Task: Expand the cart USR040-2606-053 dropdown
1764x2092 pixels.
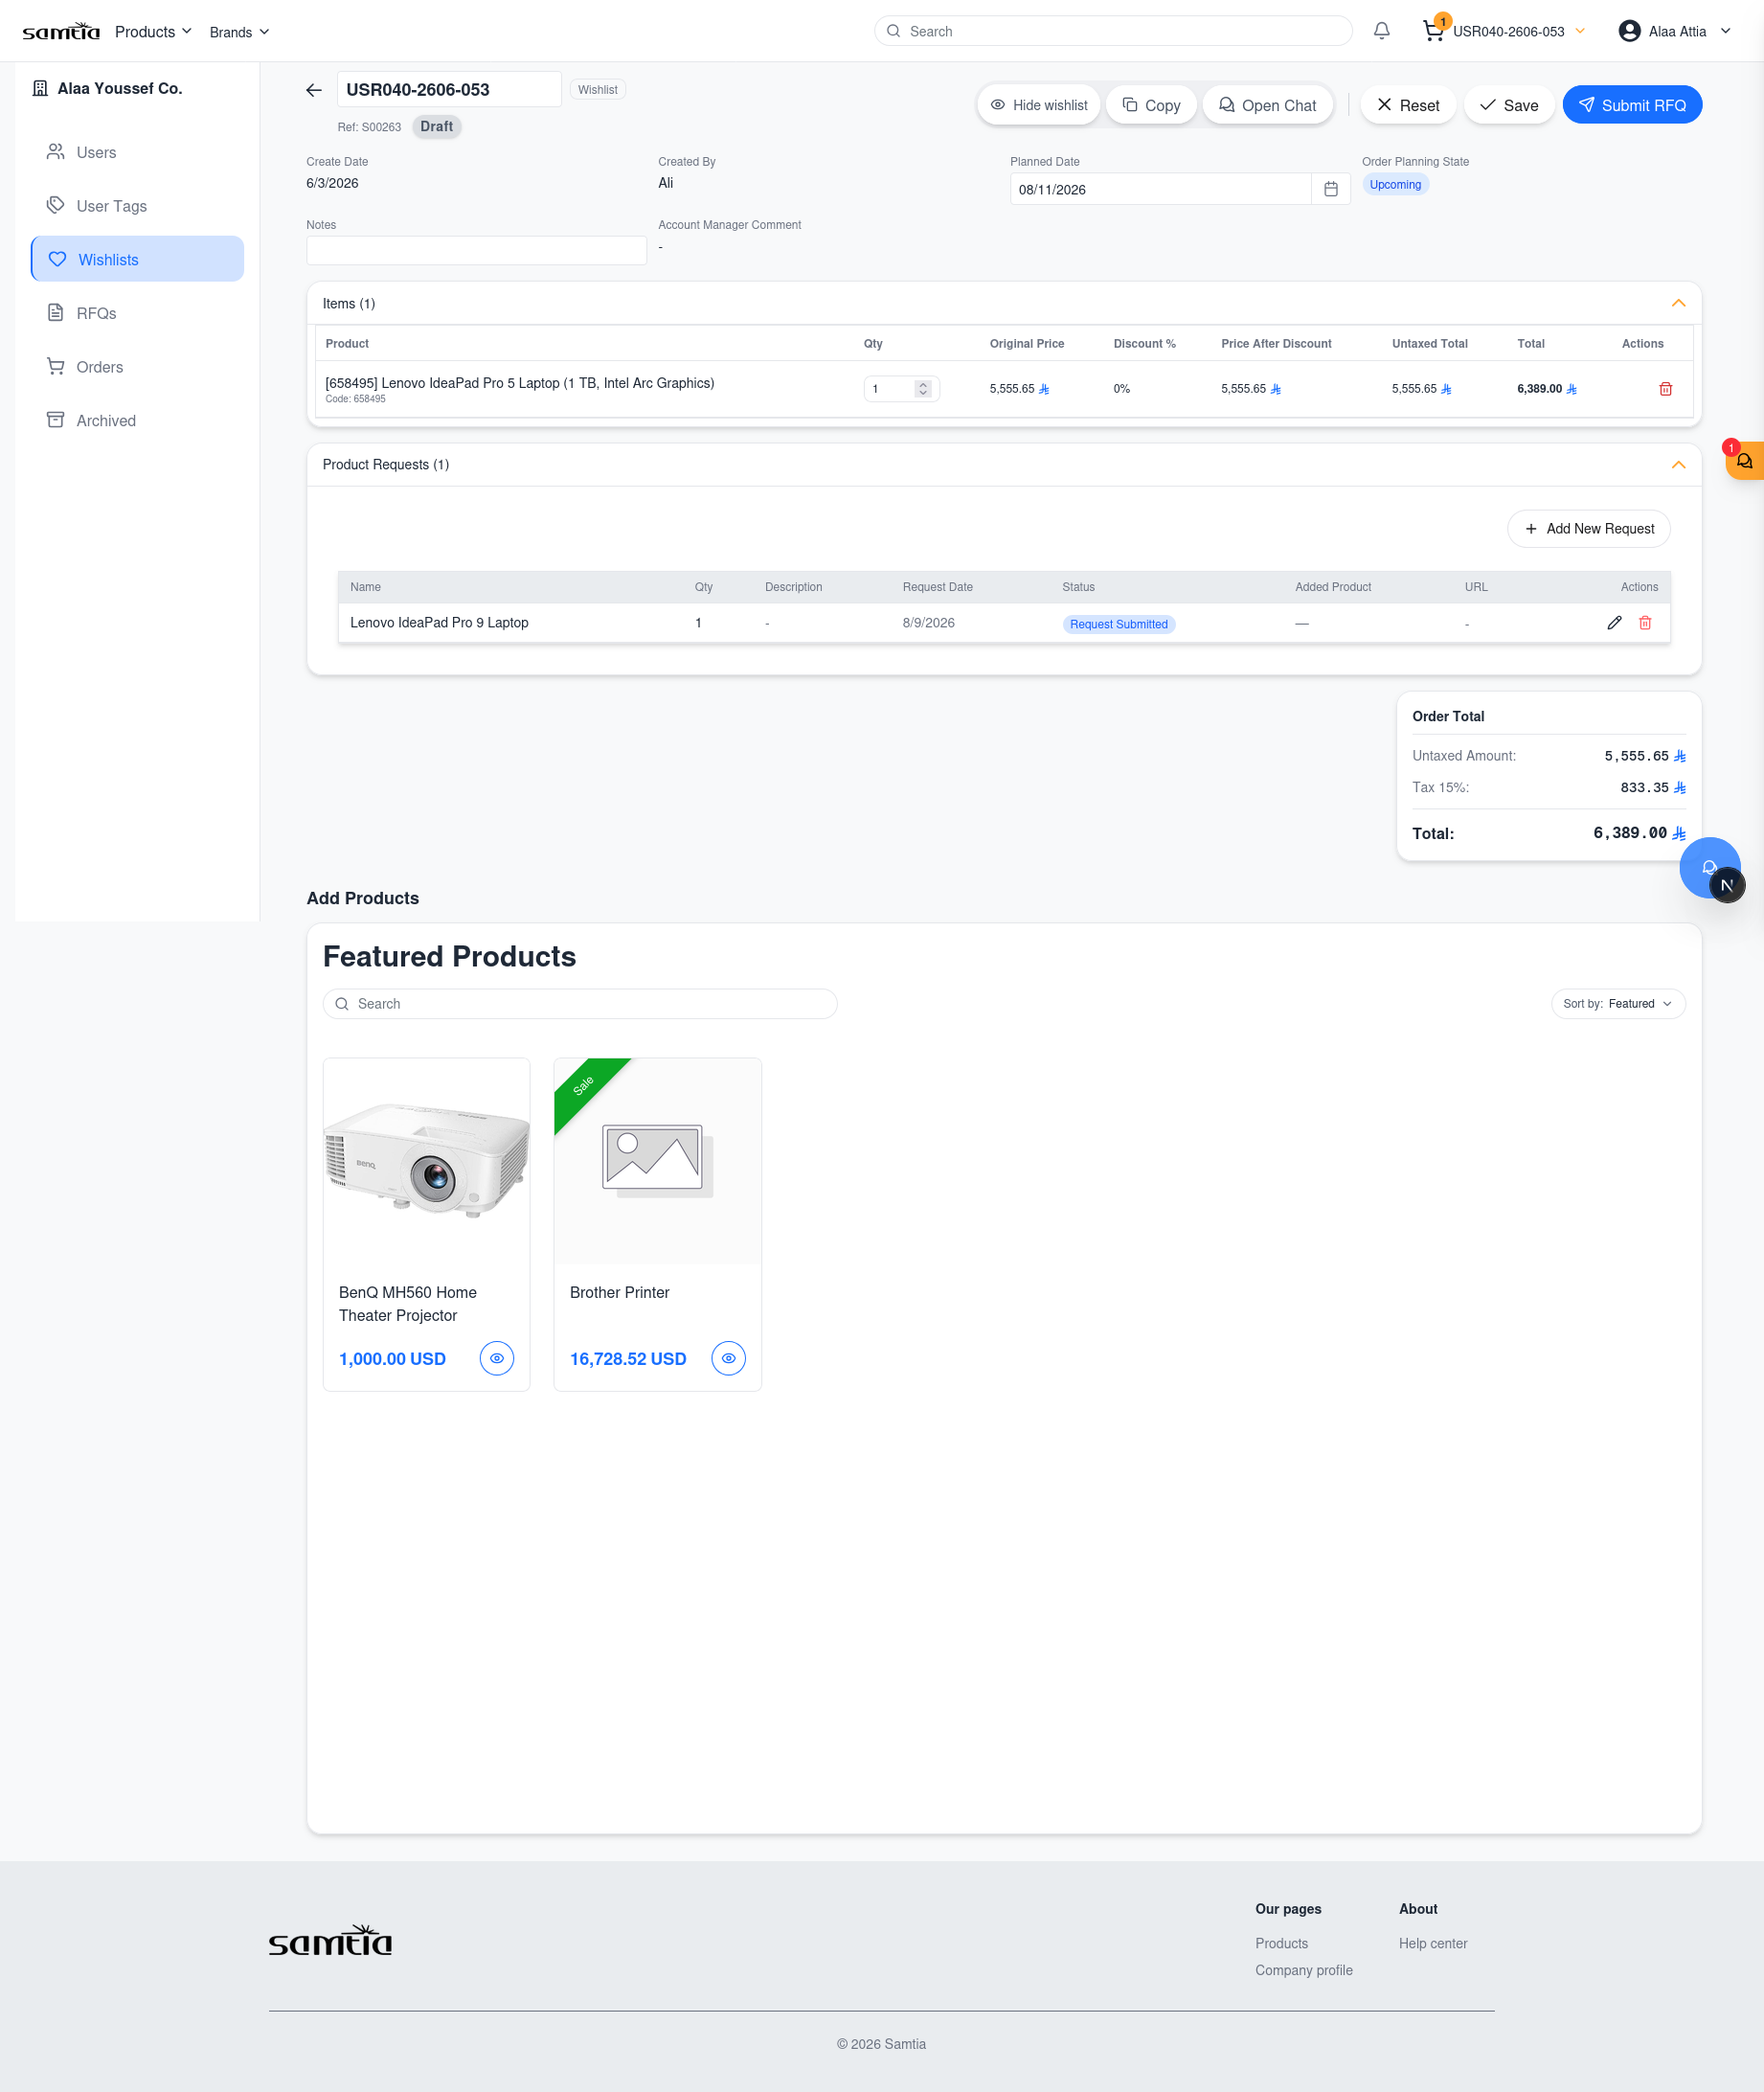Action: (1580, 31)
